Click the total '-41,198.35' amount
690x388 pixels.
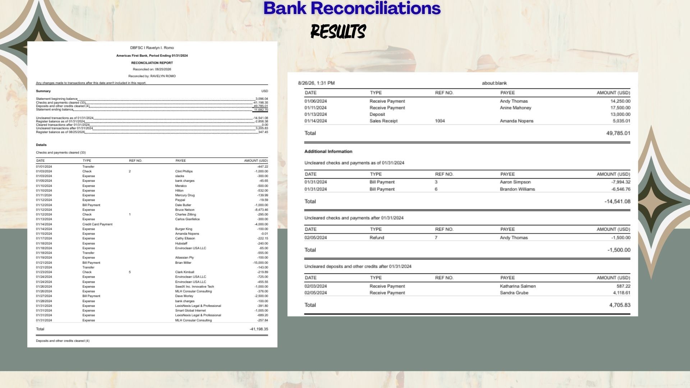(x=259, y=329)
